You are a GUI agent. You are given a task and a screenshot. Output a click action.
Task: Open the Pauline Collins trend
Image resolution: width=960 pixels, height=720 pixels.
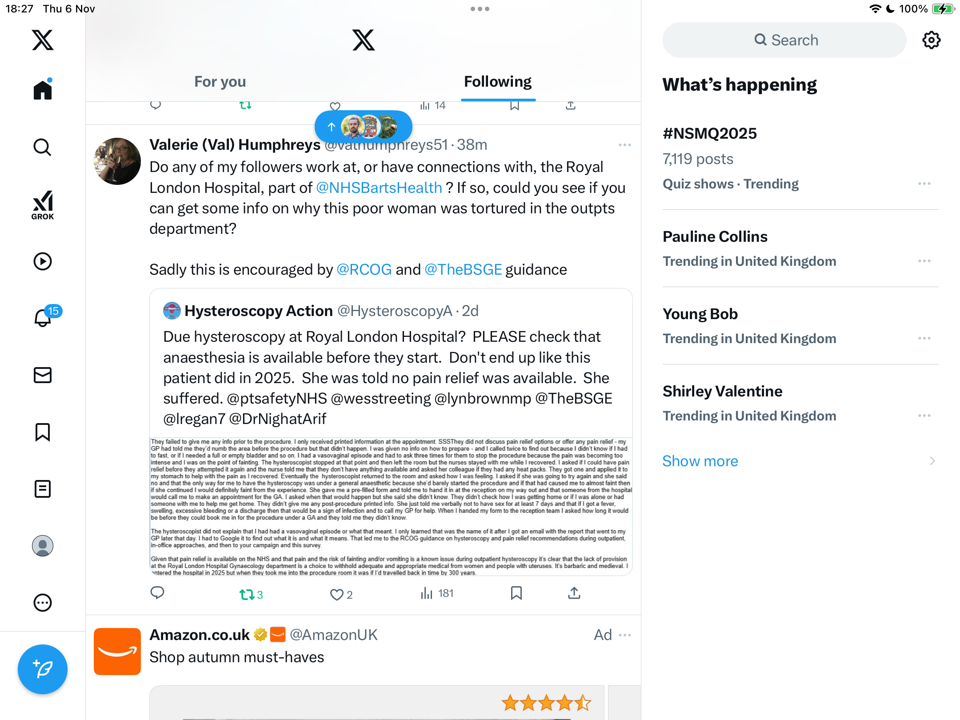click(x=800, y=248)
